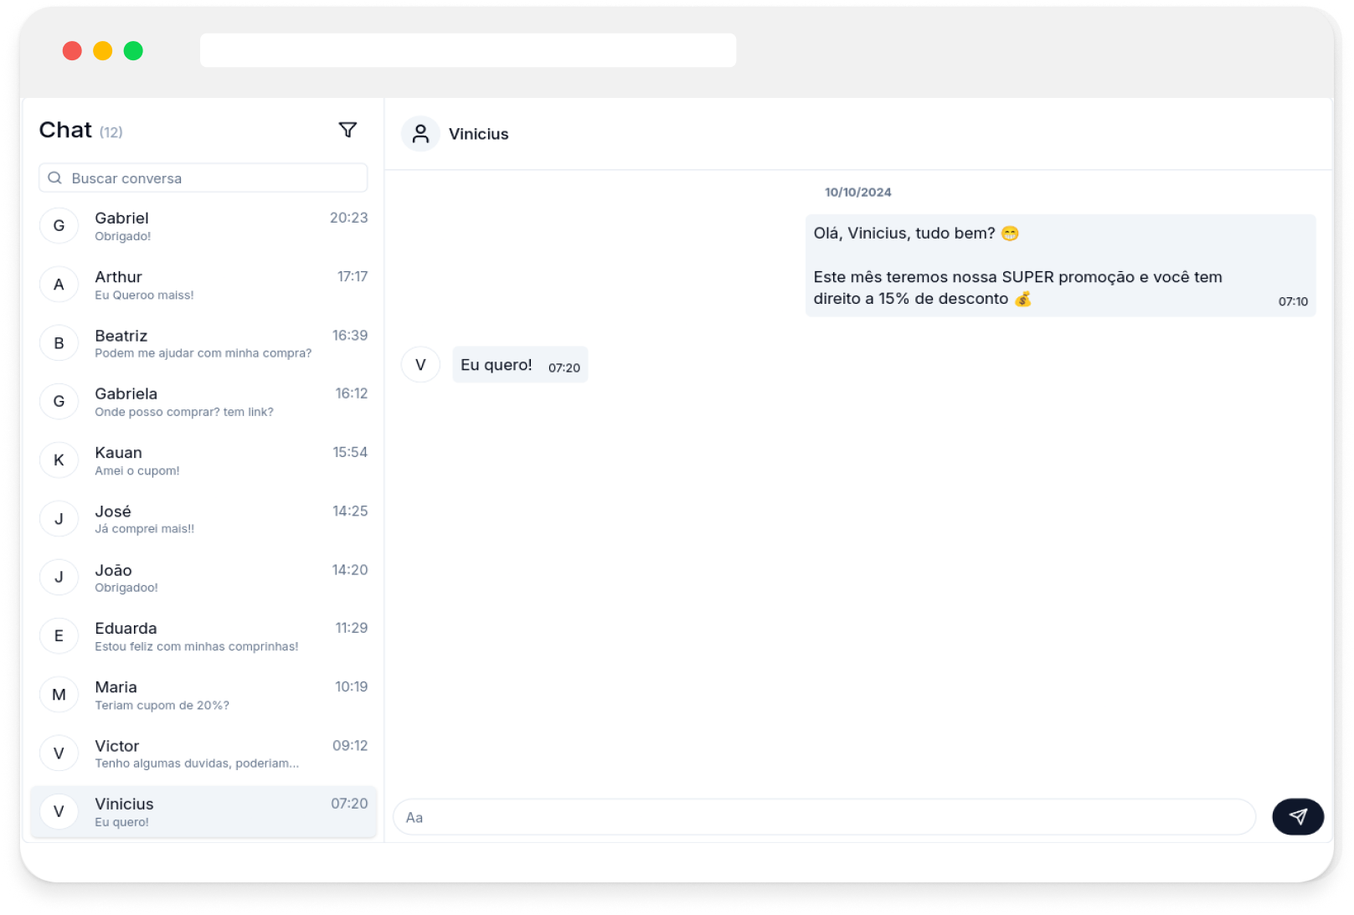Click Vinicius's profile icon in the chat header
Viewport: 1354px width, 915px height.
420,134
